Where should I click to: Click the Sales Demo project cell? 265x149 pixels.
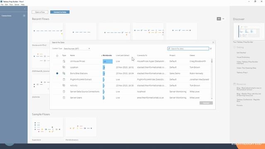(x=175, y=73)
